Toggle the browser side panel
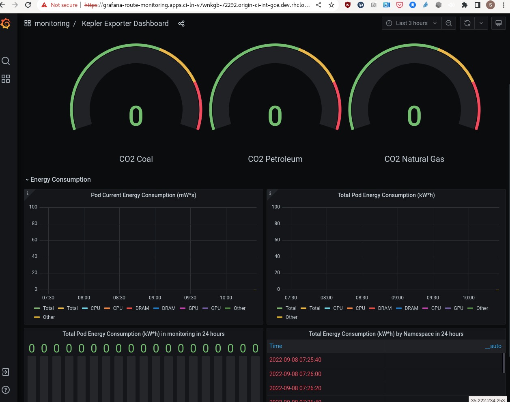Image resolution: width=510 pixels, height=402 pixels. point(478,5)
